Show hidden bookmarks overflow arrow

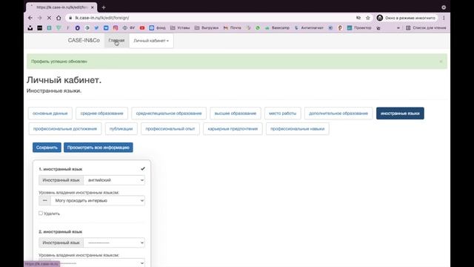(x=398, y=28)
